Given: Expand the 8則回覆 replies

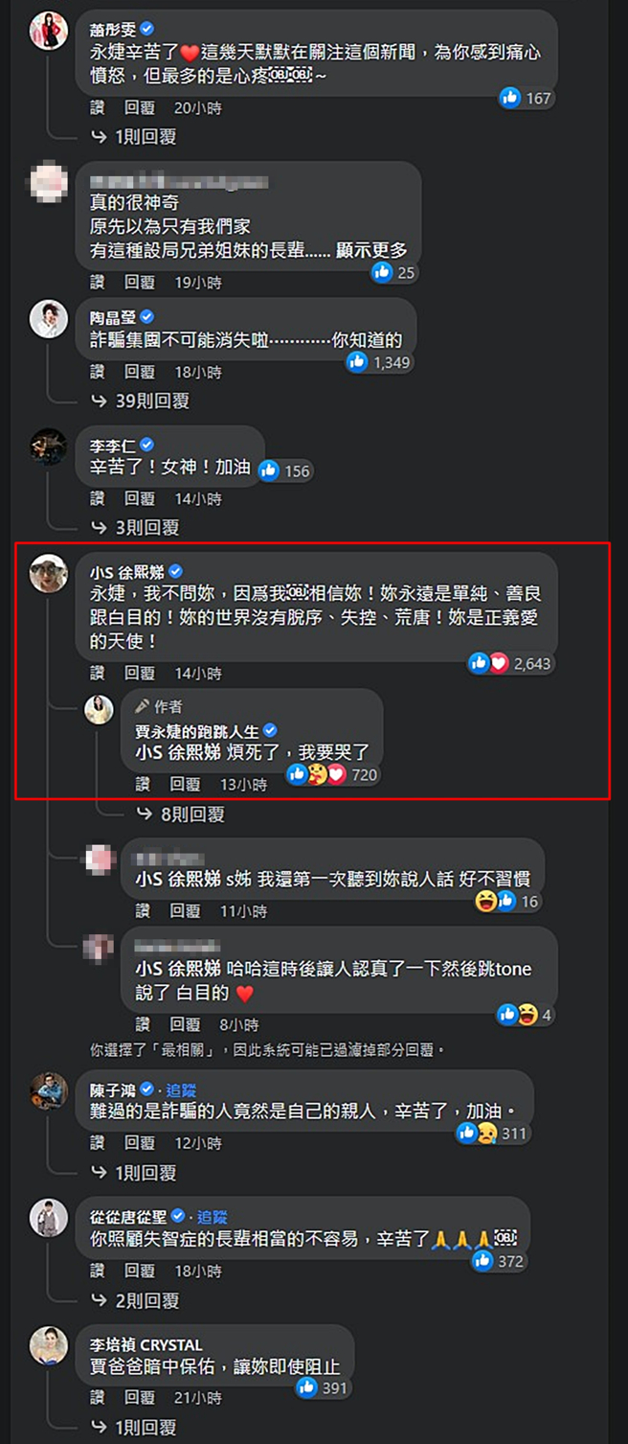Looking at the screenshot, I should pos(181,814).
